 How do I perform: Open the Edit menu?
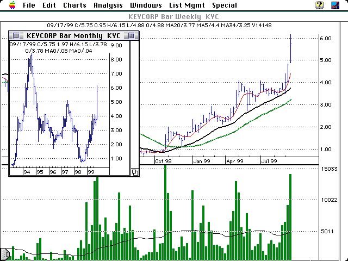click(49, 5)
